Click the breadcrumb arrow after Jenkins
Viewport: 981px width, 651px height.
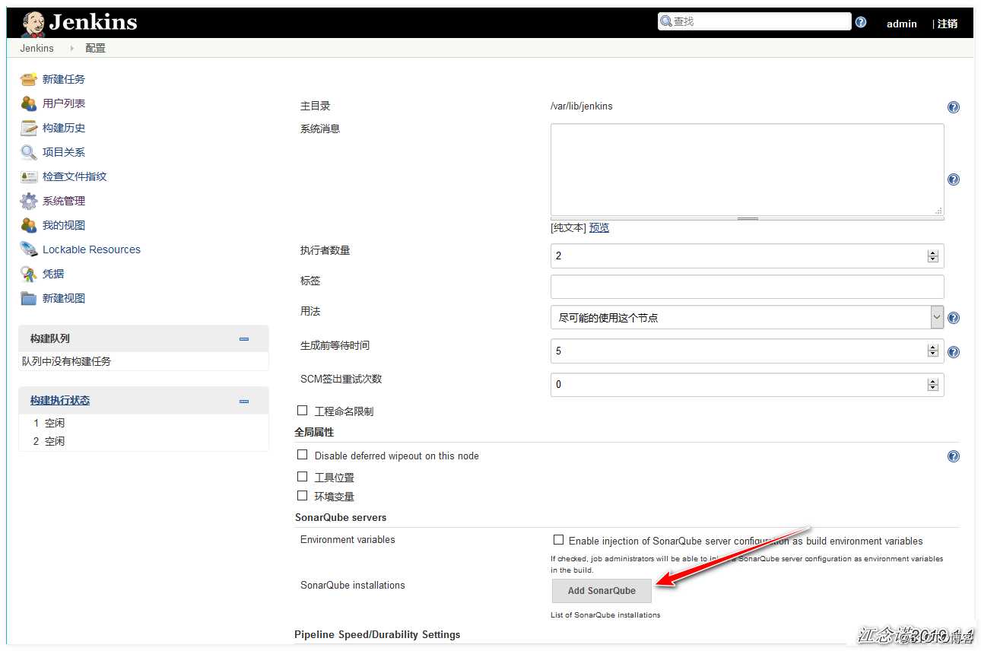[71, 48]
